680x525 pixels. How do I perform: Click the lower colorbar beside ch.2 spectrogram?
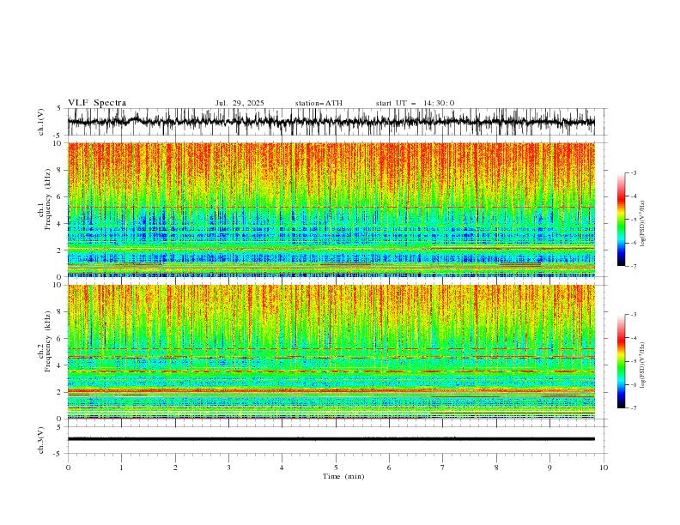(x=621, y=361)
